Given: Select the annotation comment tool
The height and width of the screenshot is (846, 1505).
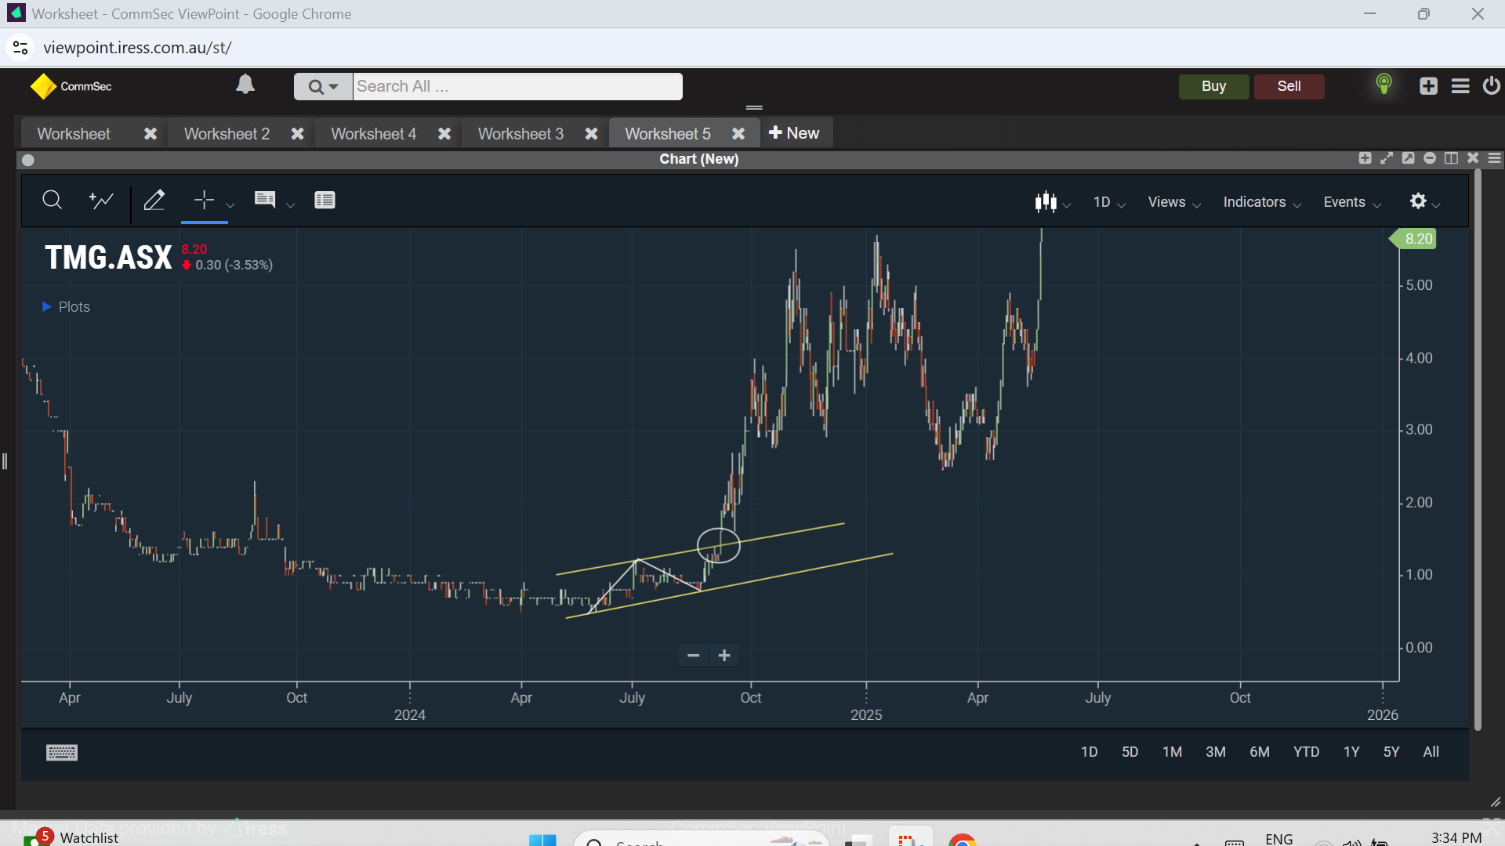Looking at the screenshot, I should click(x=265, y=201).
